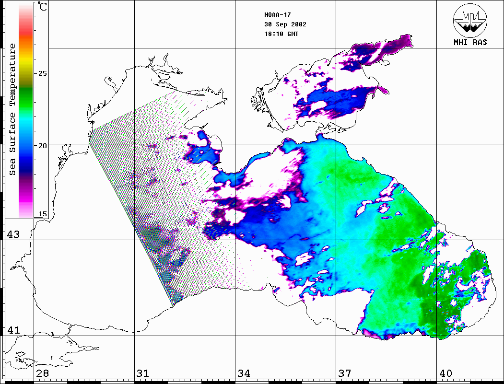This screenshot has width=504, height=384.
Task: Click the 'MHI RAS' caption text
Action: pos(470,42)
